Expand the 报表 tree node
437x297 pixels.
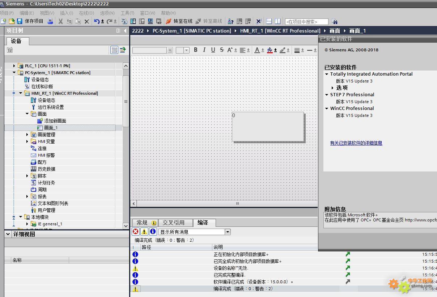pyautogui.click(x=27, y=196)
